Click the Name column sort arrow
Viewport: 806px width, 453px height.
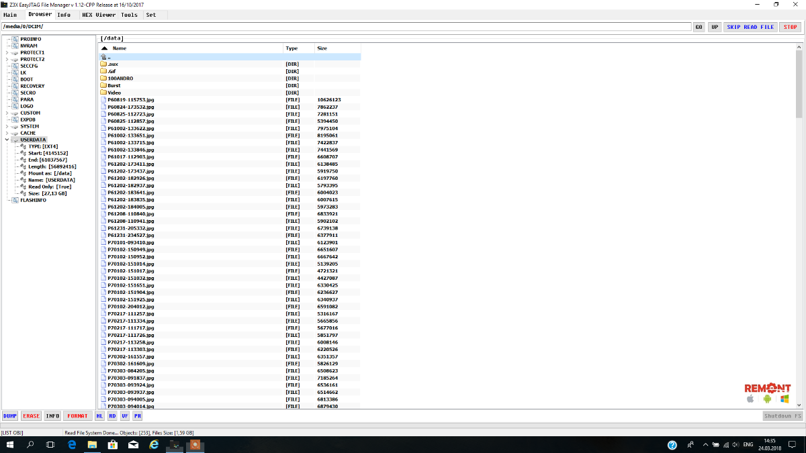pyautogui.click(x=104, y=48)
